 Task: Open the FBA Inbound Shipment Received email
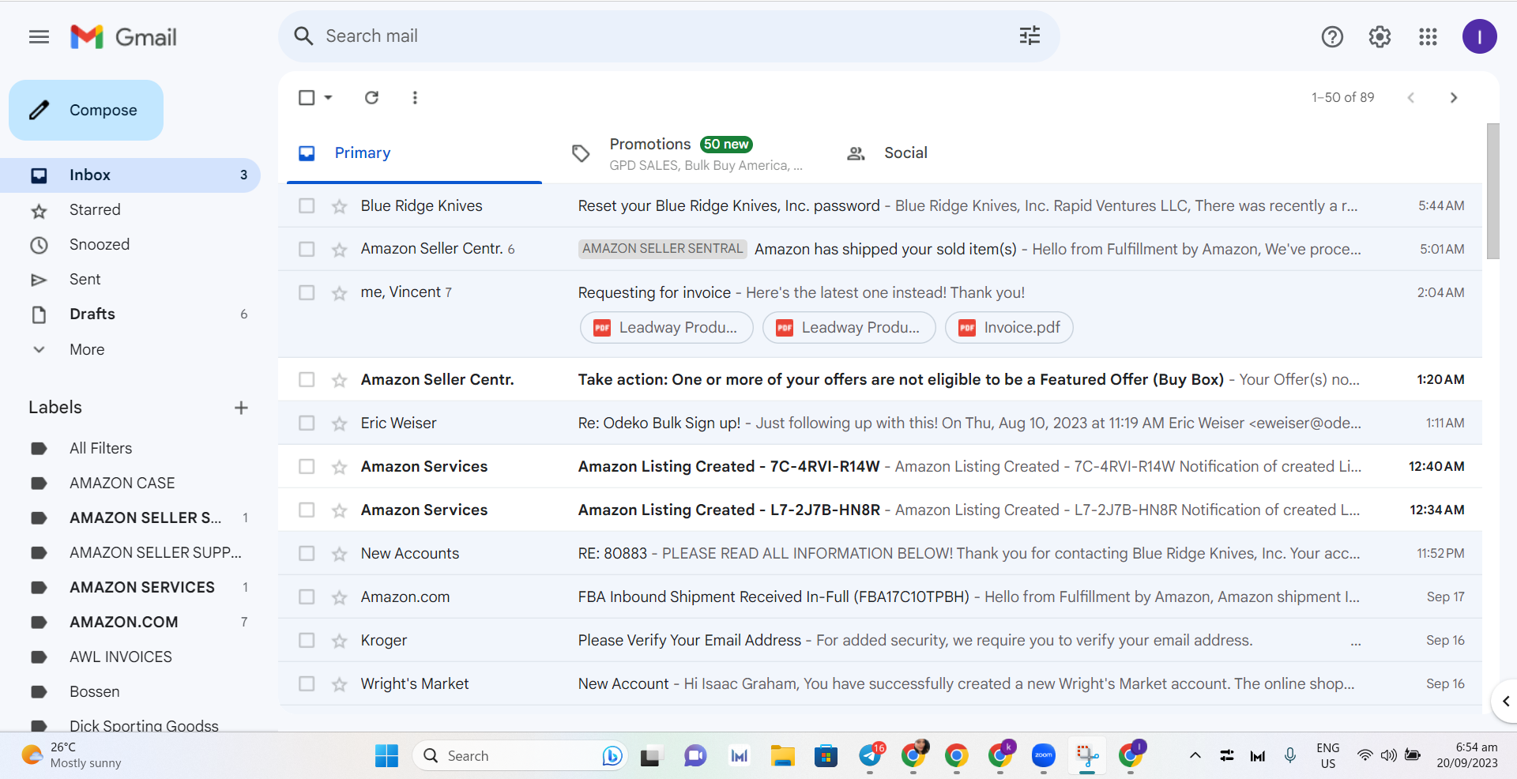tap(880, 597)
